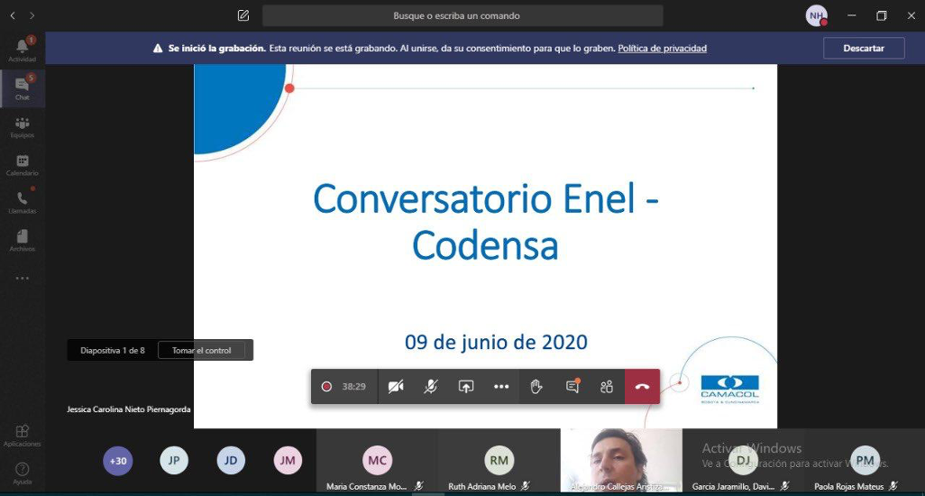
Task: Click the Conversatorio Enel - Codensa title
Action: 486,222
